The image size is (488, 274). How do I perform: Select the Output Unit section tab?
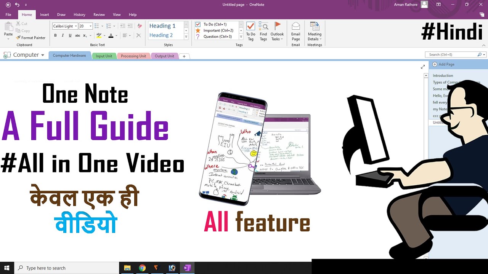click(164, 56)
